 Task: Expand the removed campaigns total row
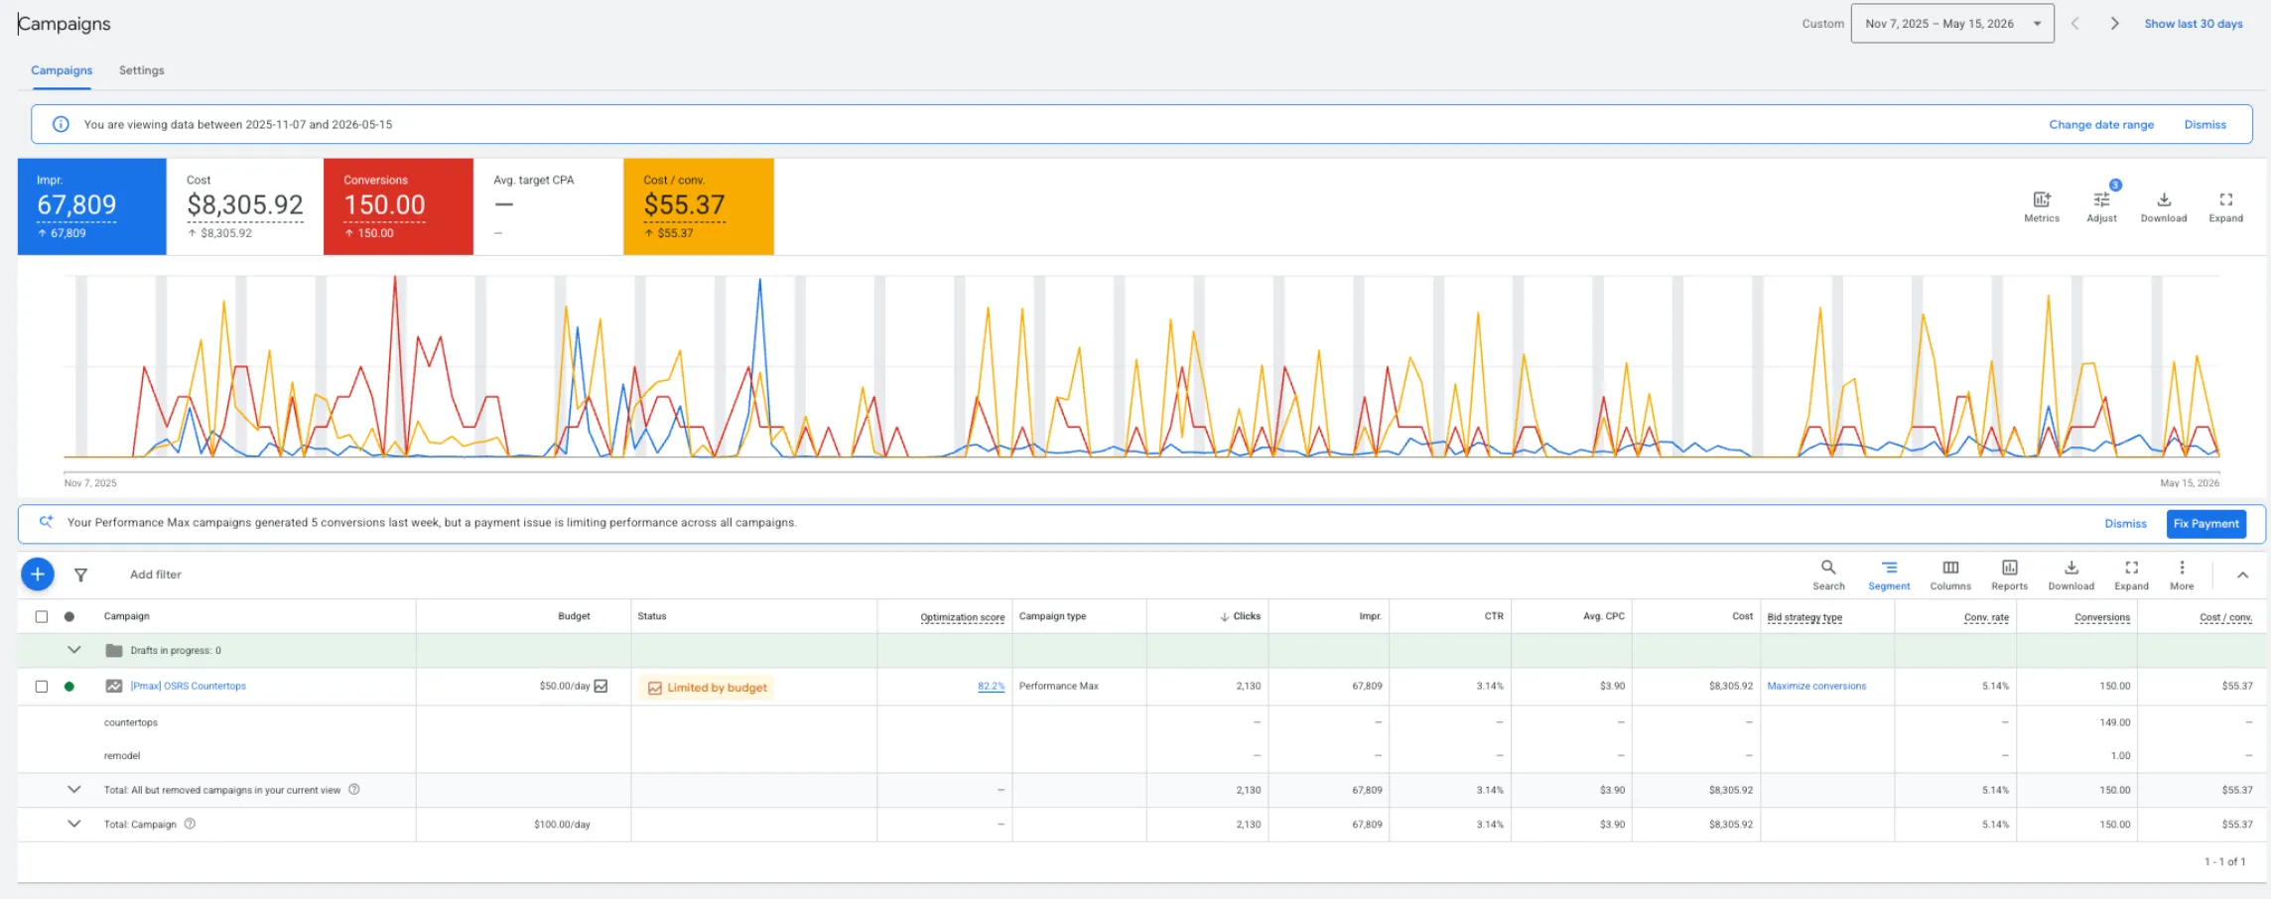point(73,790)
